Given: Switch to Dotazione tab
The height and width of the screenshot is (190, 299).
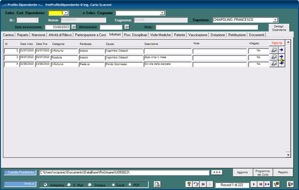Looking at the screenshot, I should [x=218, y=35].
